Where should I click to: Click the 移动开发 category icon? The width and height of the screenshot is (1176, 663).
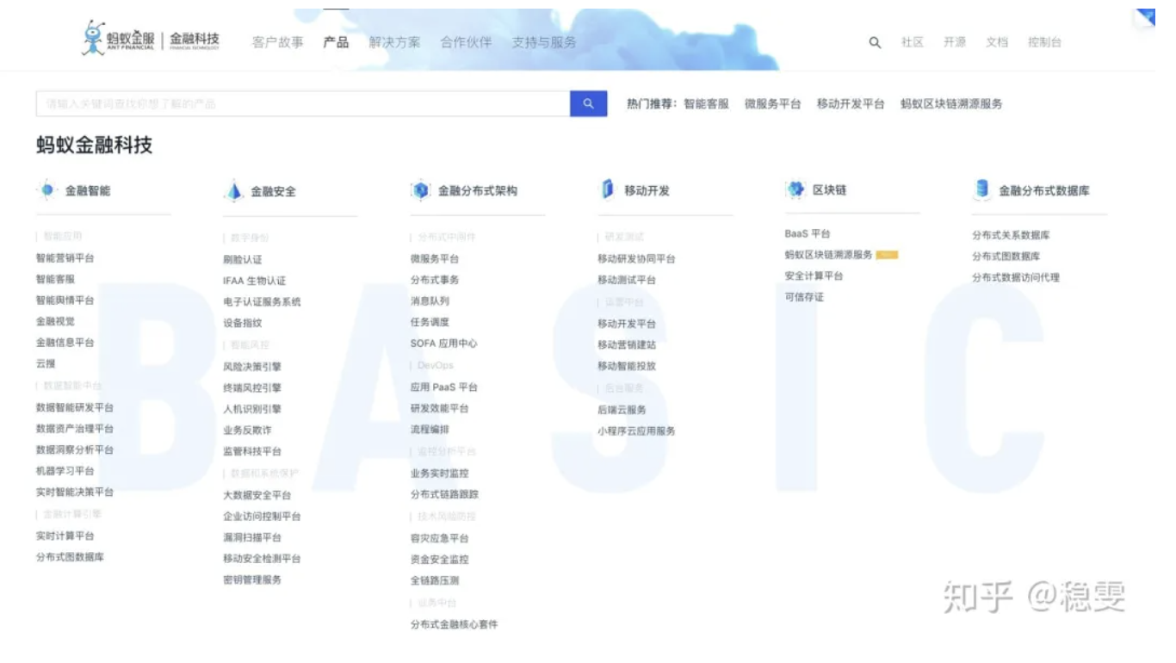(x=608, y=189)
